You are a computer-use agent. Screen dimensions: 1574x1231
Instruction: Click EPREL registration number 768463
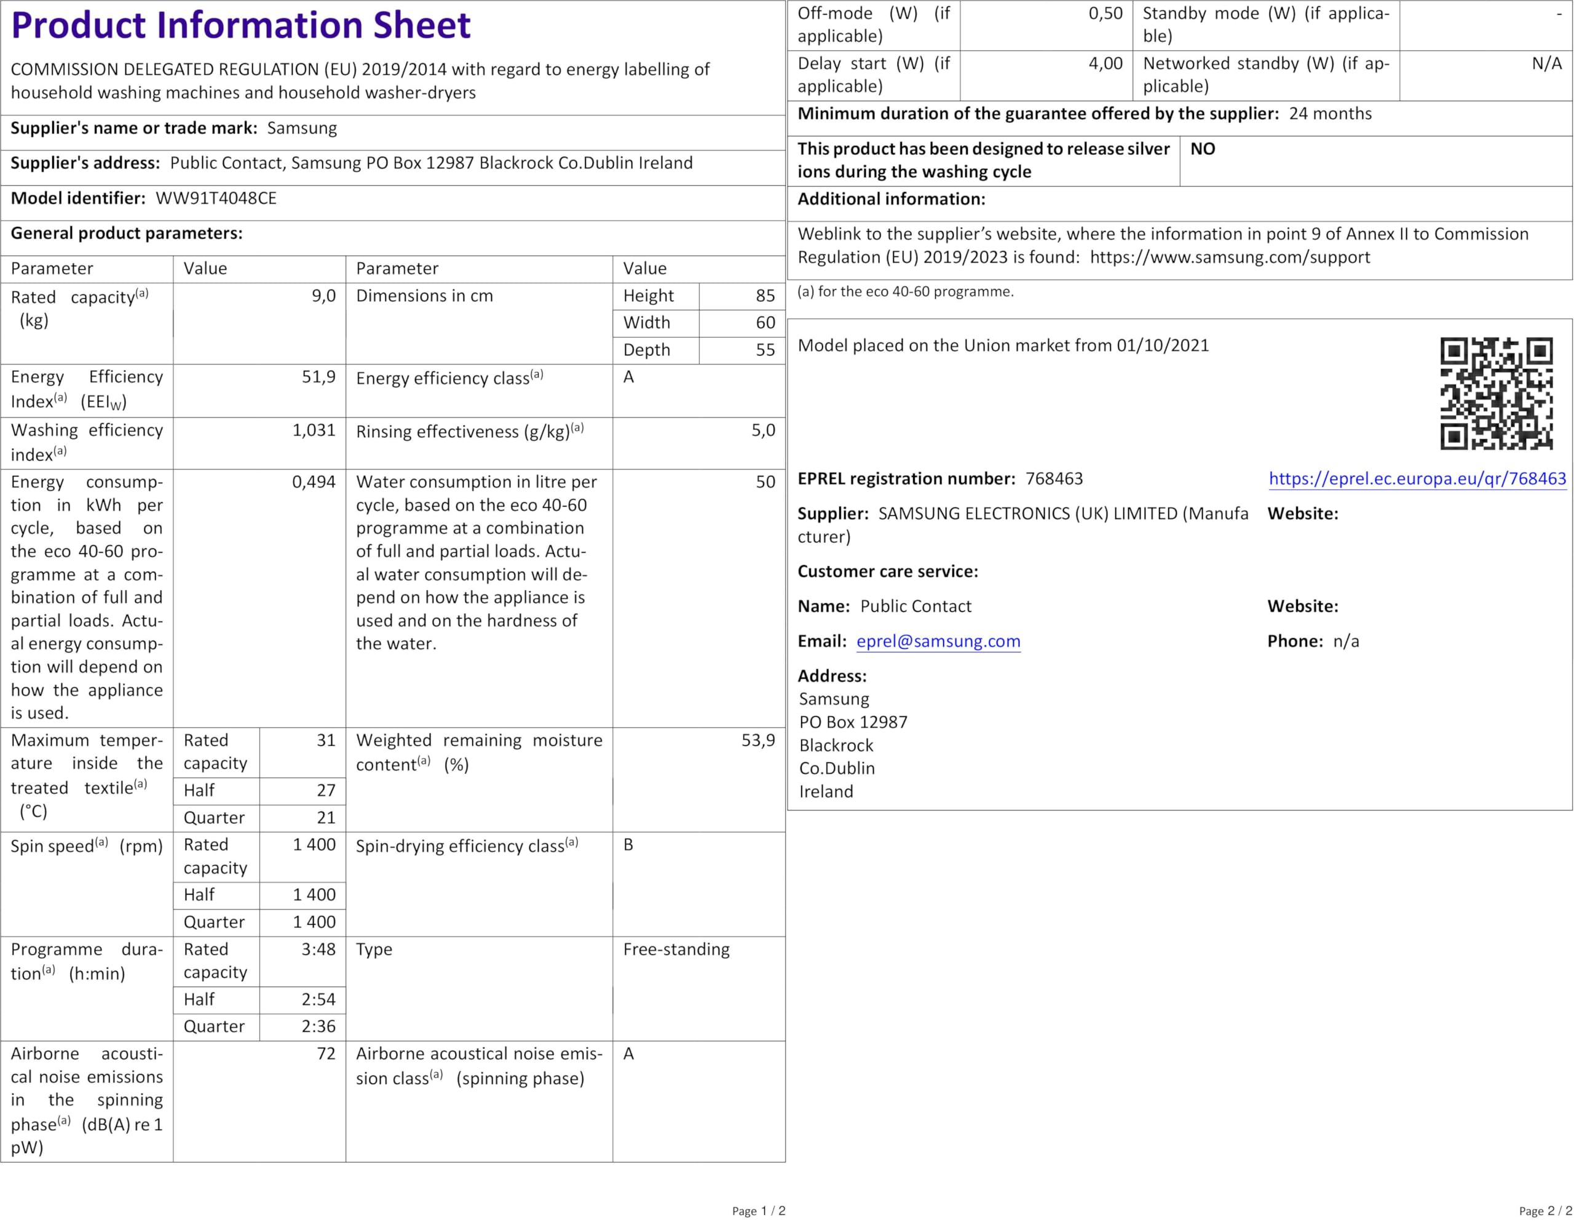point(1054,479)
